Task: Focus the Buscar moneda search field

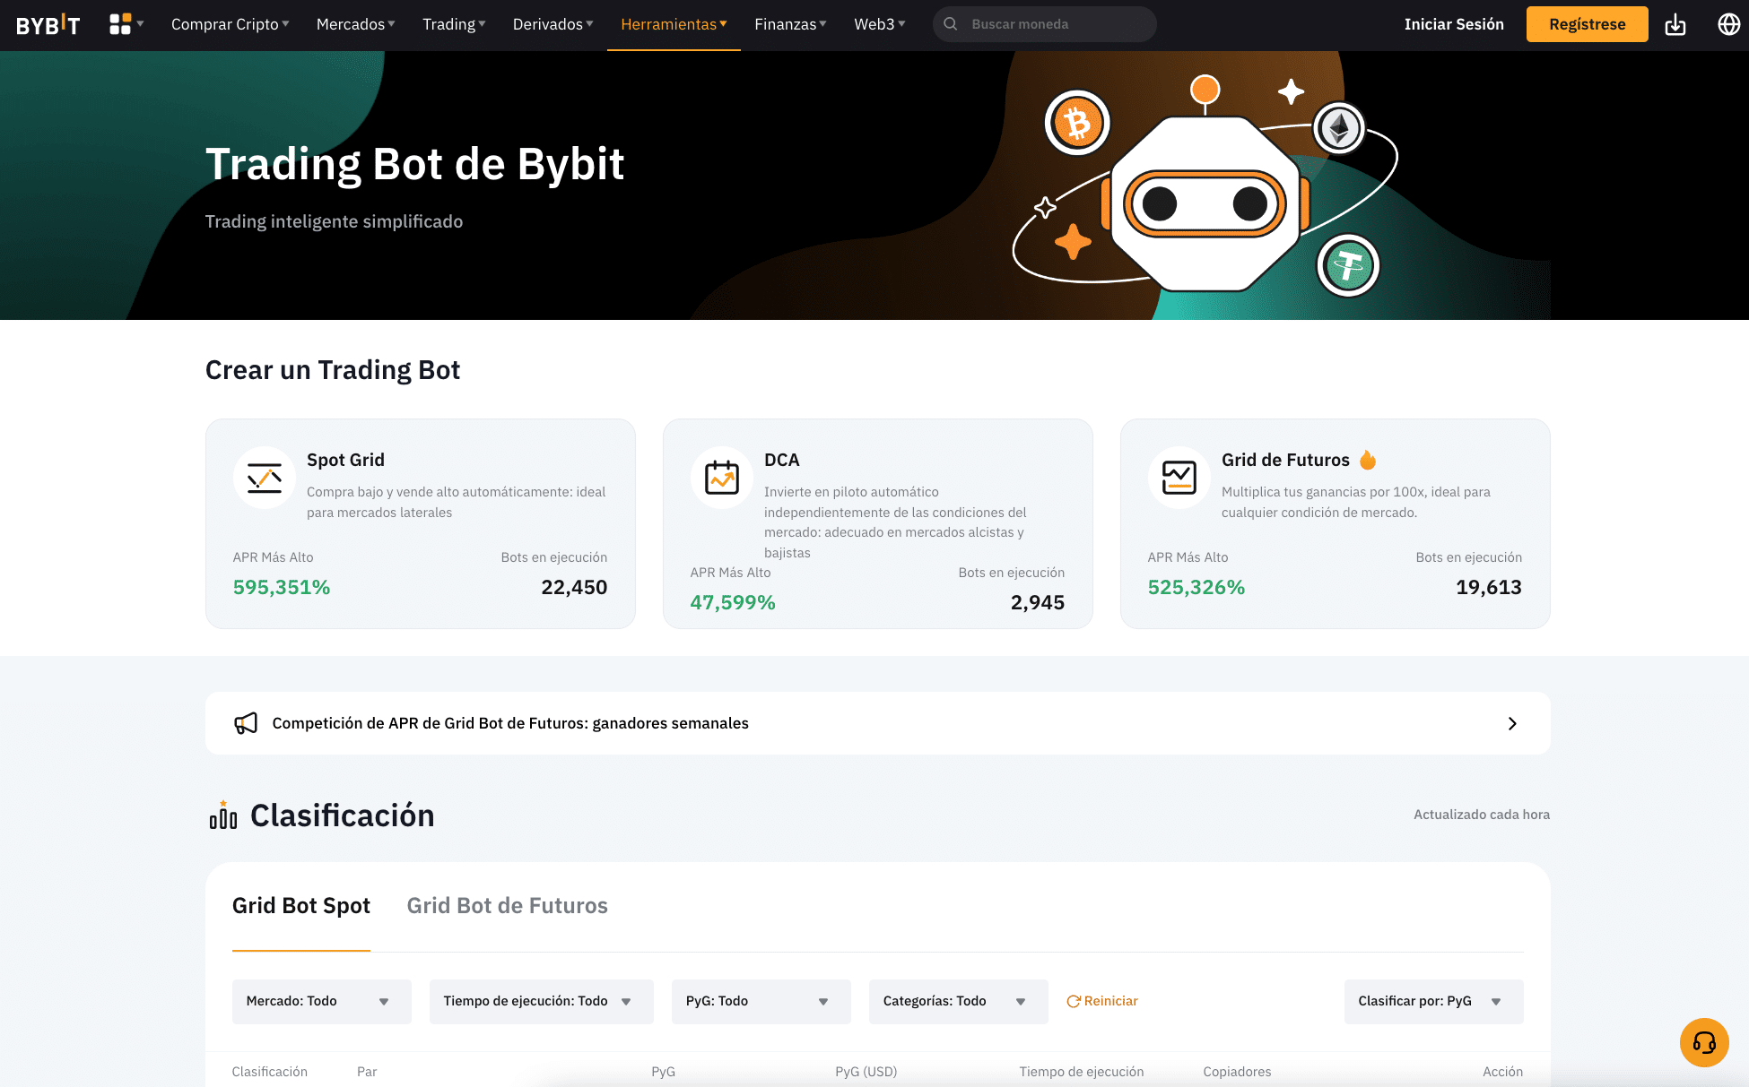Action: tap(1054, 24)
